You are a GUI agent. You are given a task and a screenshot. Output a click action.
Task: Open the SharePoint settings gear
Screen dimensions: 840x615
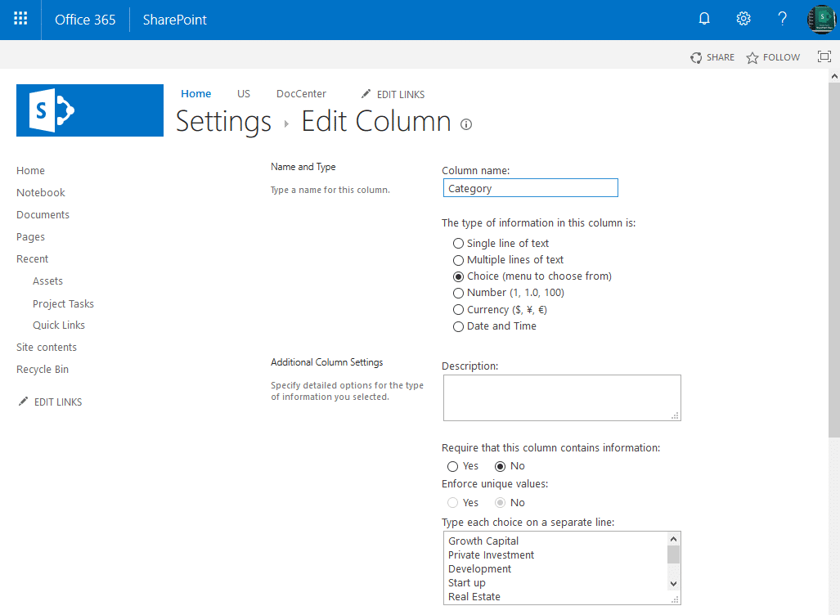[x=743, y=18]
